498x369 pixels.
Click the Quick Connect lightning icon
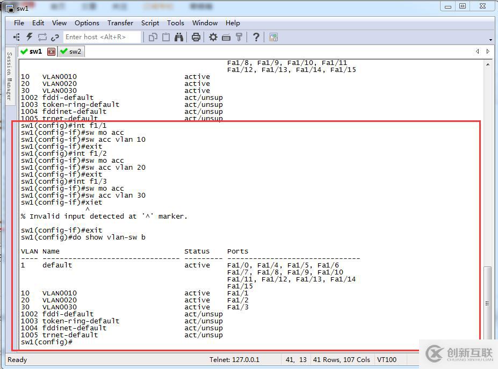[29, 37]
